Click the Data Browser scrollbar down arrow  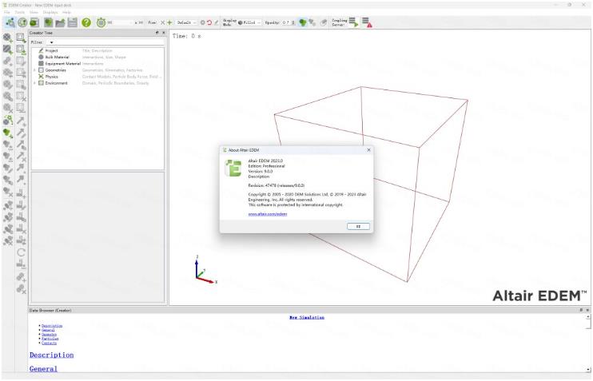(587, 369)
